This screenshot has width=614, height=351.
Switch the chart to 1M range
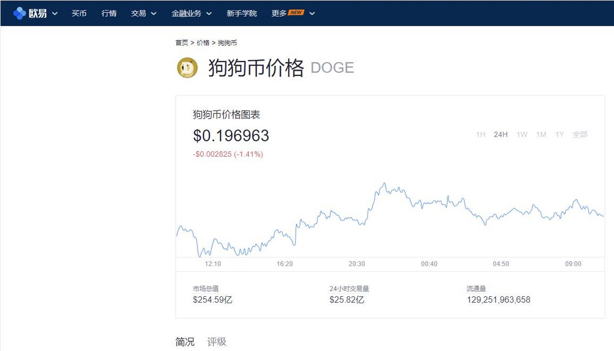click(x=541, y=134)
